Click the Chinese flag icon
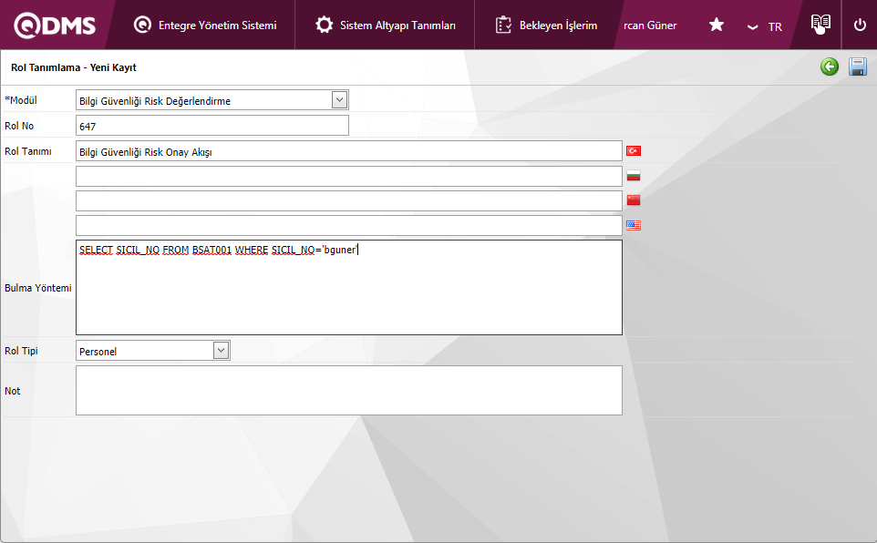Screen dimensions: 877x543 pos(634,200)
